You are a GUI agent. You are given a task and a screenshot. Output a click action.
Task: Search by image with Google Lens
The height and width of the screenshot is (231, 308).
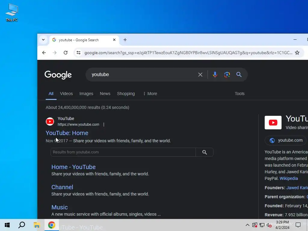pos(227,75)
